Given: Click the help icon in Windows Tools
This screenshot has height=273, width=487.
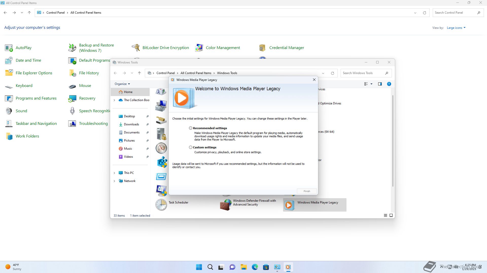Looking at the screenshot, I should click(389, 84).
